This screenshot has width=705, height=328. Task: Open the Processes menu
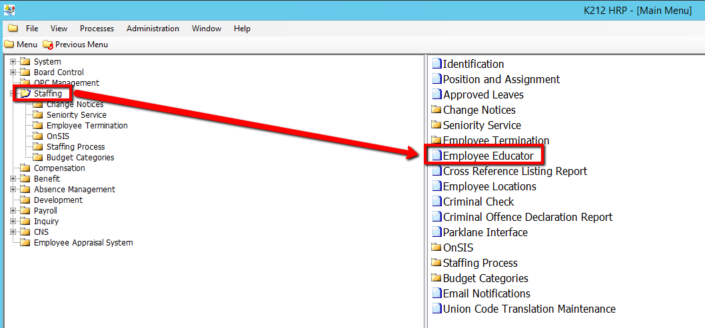97,29
